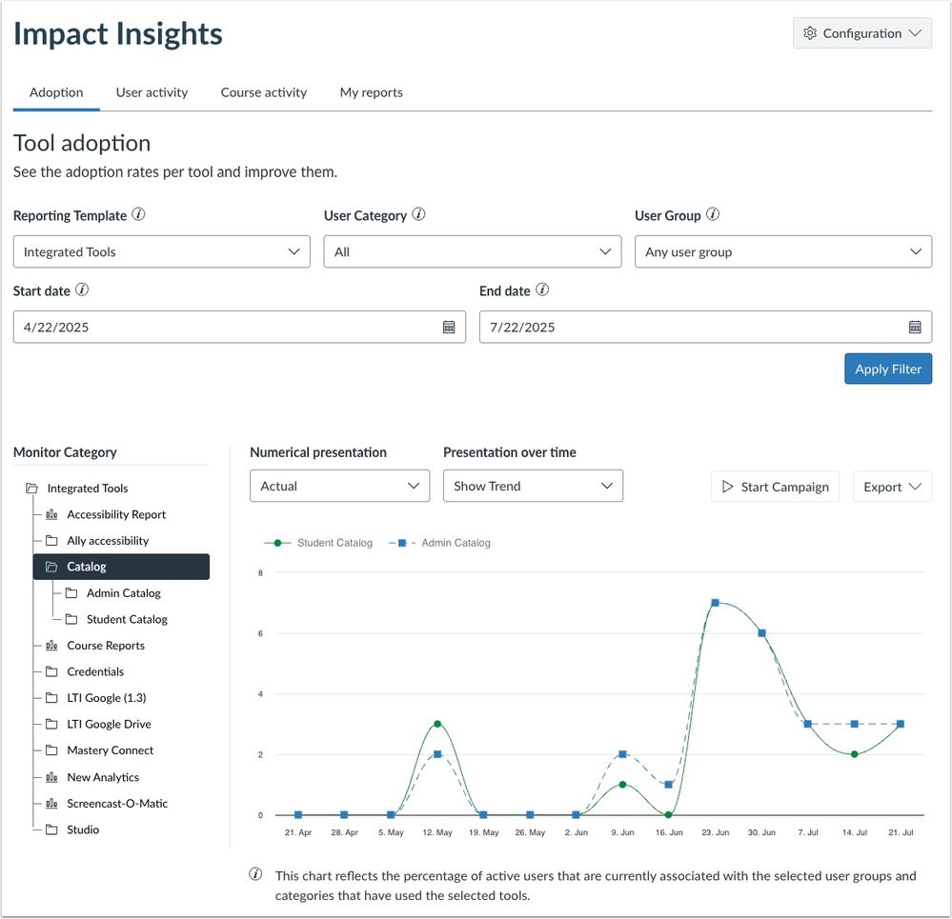This screenshot has width=952, height=919.
Task: Click the bar-chart icon beside Course Reports
Action: click(52, 646)
